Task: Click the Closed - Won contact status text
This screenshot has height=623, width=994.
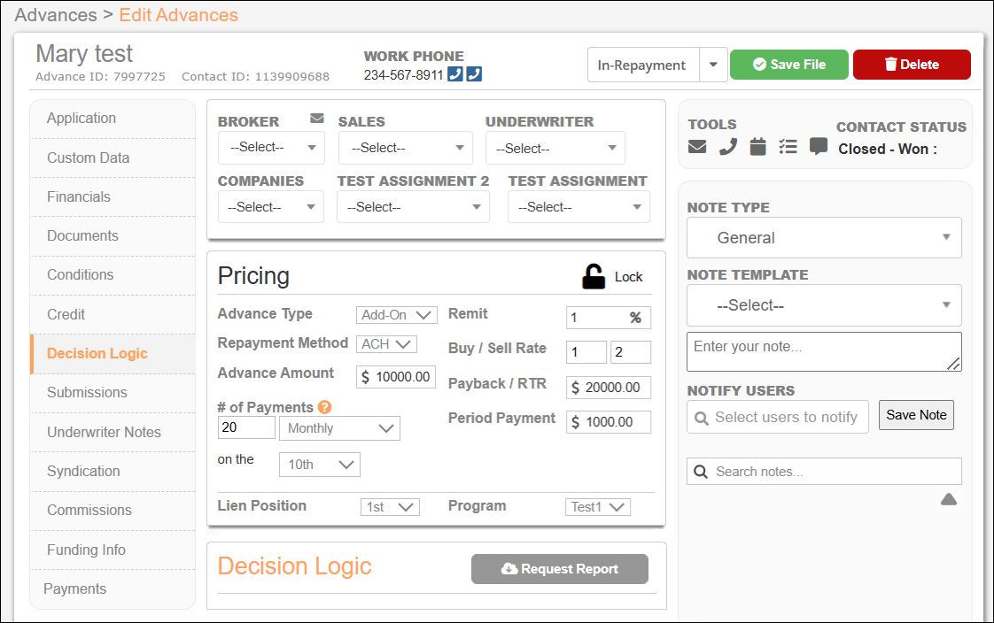Action: pos(888,149)
